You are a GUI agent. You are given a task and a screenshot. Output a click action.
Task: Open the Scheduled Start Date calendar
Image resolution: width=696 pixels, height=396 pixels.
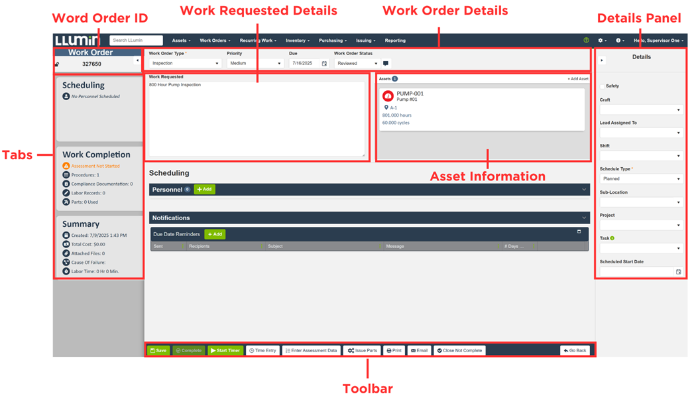[x=678, y=272]
